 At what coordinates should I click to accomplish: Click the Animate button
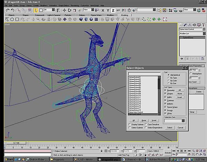click(x=168, y=153)
